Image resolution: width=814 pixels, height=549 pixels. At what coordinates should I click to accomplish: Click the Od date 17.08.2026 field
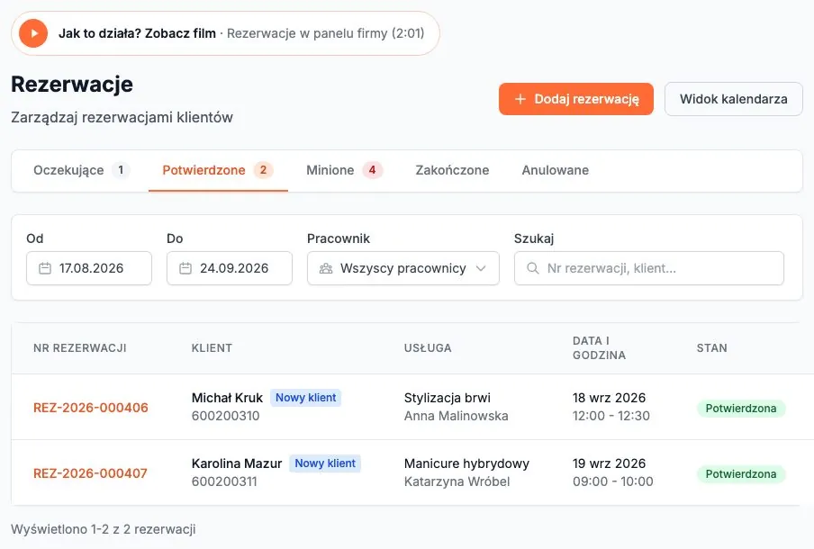[x=89, y=268]
